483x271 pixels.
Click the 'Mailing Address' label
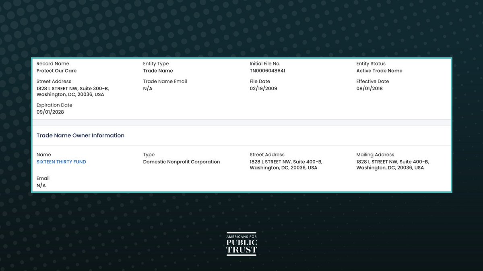point(375,155)
